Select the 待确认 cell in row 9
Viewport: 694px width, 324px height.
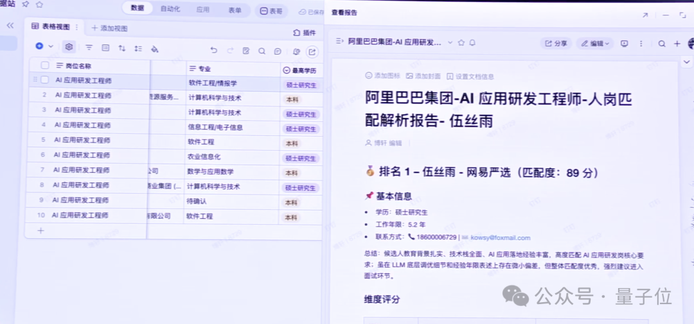pyautogui.click(x=231, y=201)
